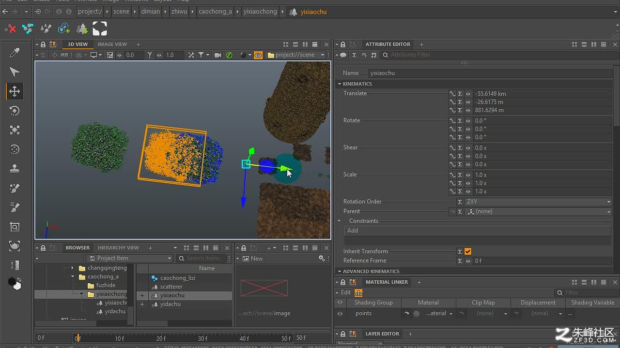This screenshot has width=620, height=348.
Task: Navigate back with the left arrow button
Action: click(5, 12)
